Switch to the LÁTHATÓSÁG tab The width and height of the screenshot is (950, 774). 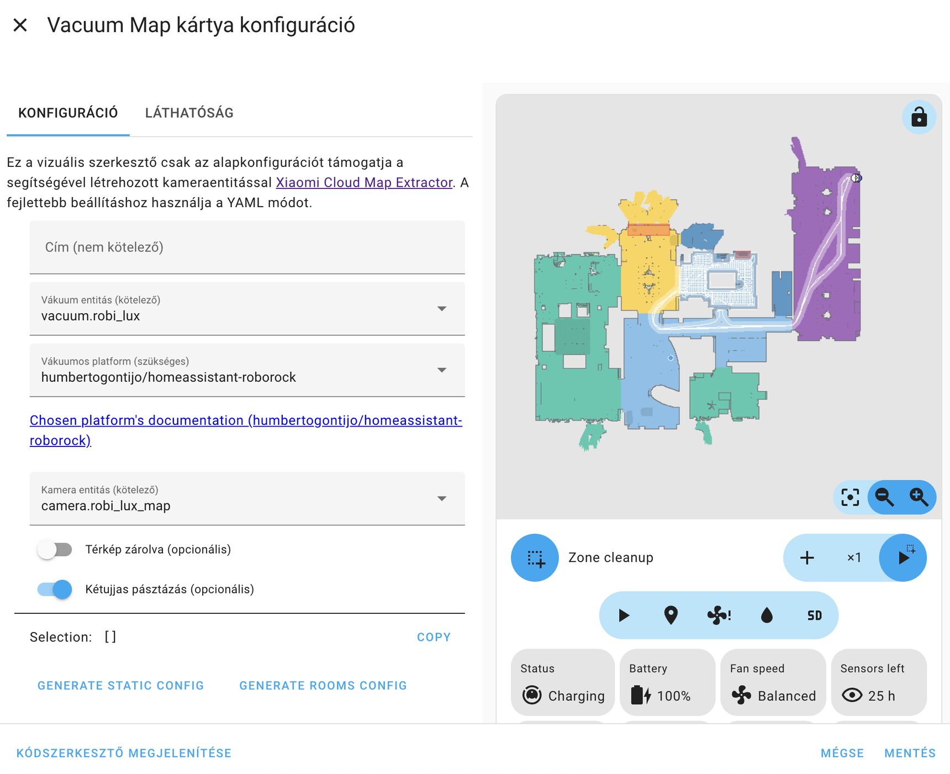pos(189,113)
